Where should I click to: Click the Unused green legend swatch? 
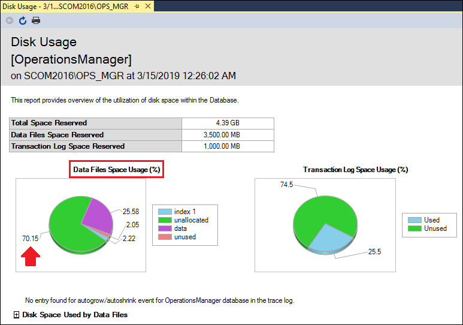(414, 228)
